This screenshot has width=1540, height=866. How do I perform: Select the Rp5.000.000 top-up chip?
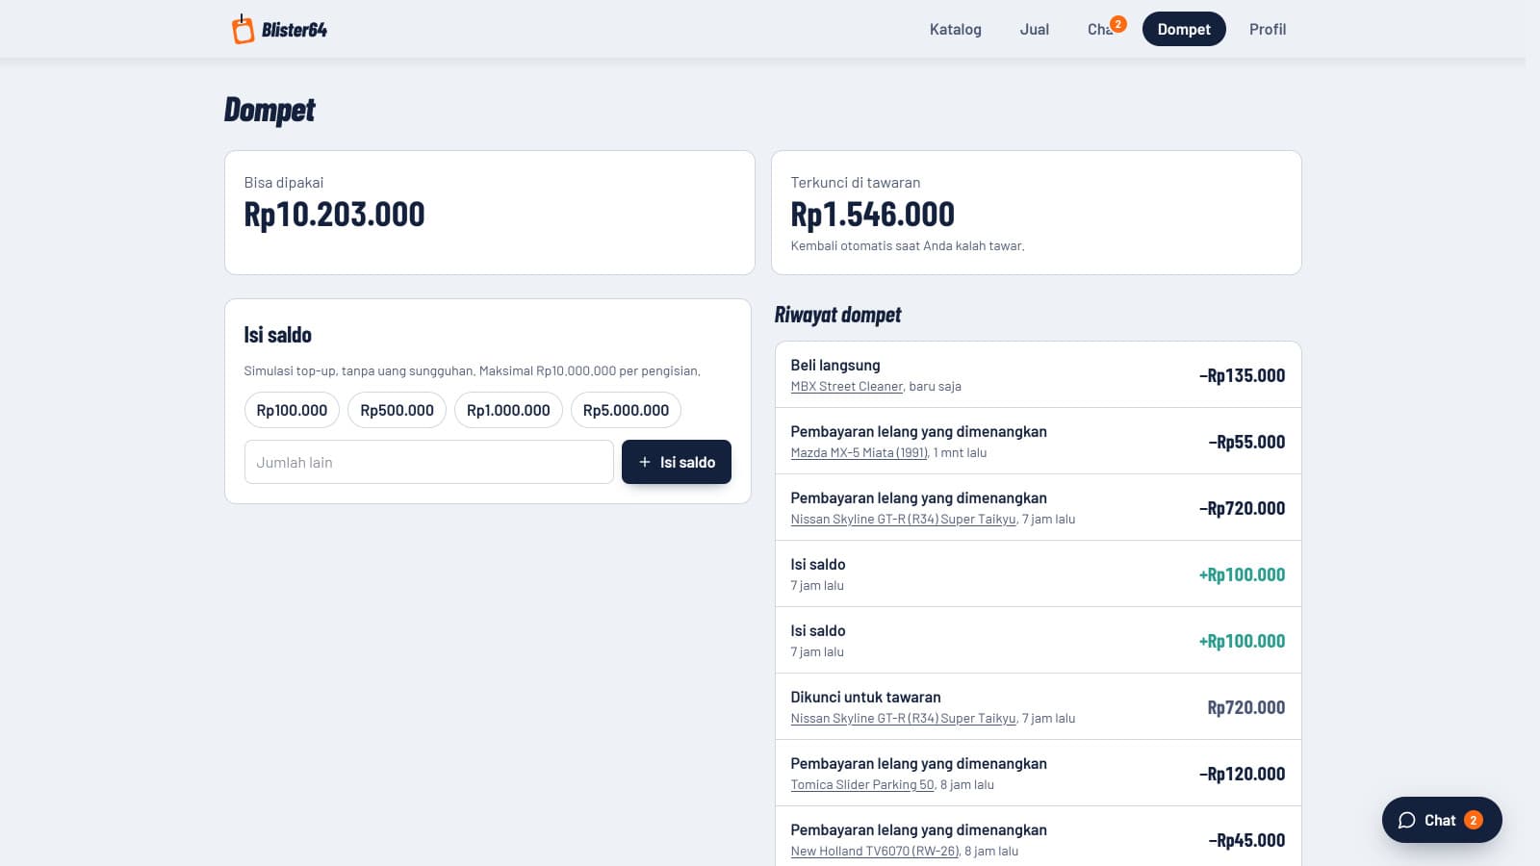pyautogui.click(x=626, y=410)
